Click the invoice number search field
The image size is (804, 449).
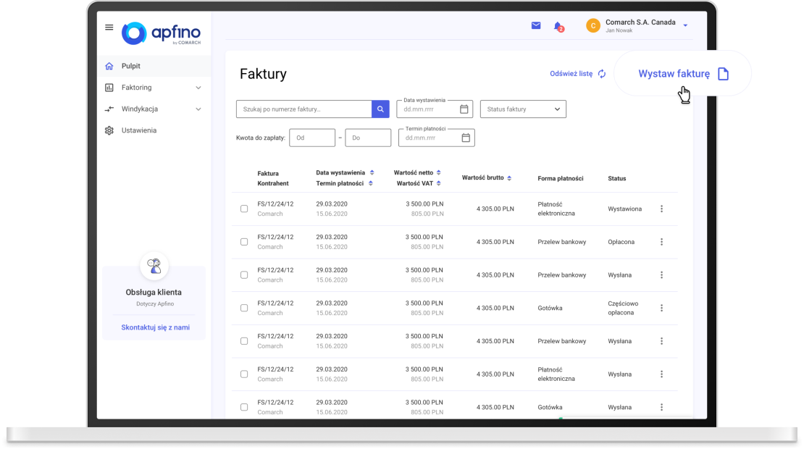click(x=303, y=109)
